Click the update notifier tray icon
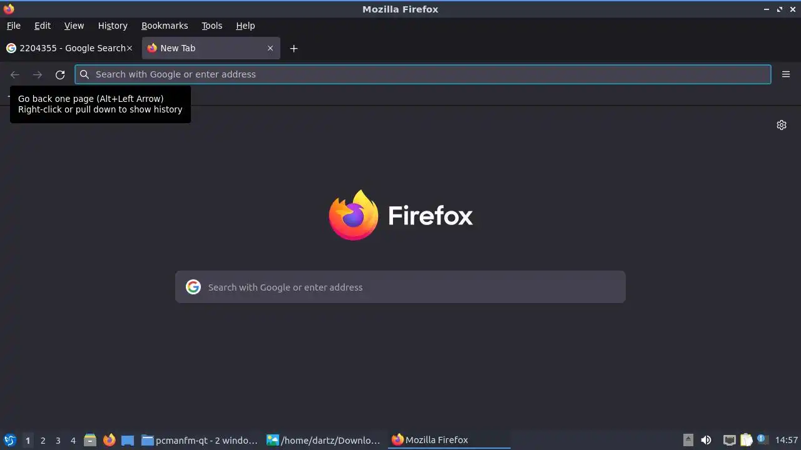The height and width of the screenshot is (450, 801). click(762, 439)
